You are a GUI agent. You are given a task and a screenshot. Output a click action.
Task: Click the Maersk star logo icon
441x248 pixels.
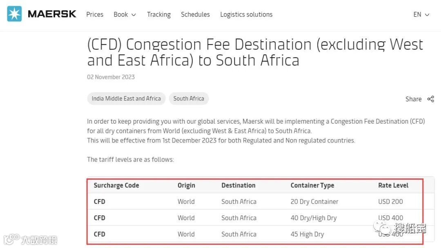(x=14, y=14)
